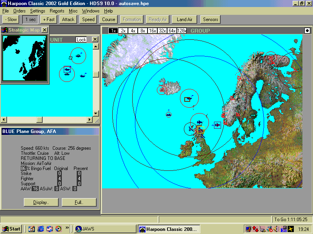
Task: Close the Strategic Map window
Action: pyautogui.click(x=45, y=30)
